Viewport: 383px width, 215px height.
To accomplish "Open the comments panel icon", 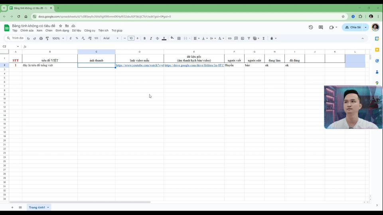I will pyautogui.click(x=321, y=27).
